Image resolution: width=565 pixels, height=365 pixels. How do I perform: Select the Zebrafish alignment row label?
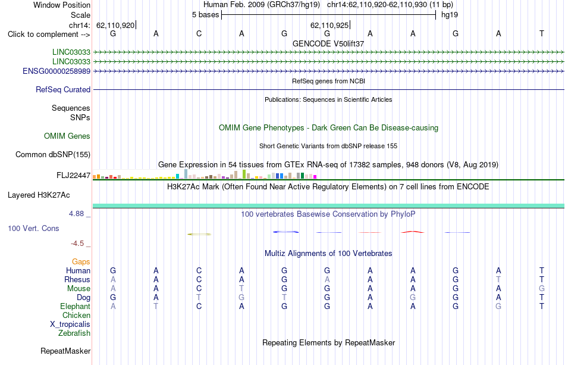point(74,333)
